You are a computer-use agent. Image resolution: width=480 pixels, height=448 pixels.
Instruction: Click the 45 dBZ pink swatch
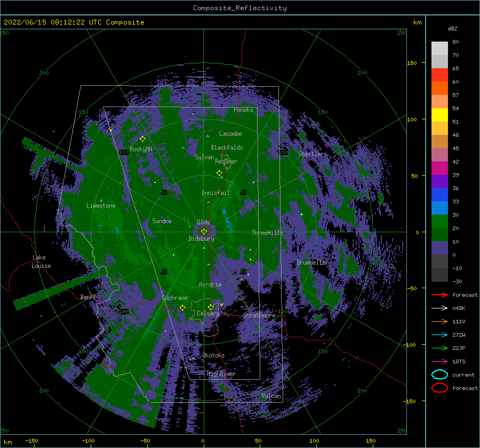439,154
